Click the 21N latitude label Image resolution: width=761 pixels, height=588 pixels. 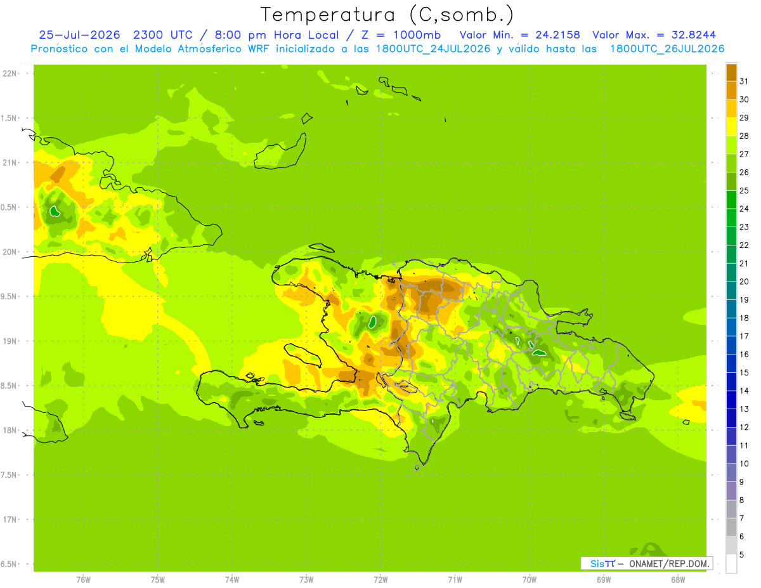10,163
